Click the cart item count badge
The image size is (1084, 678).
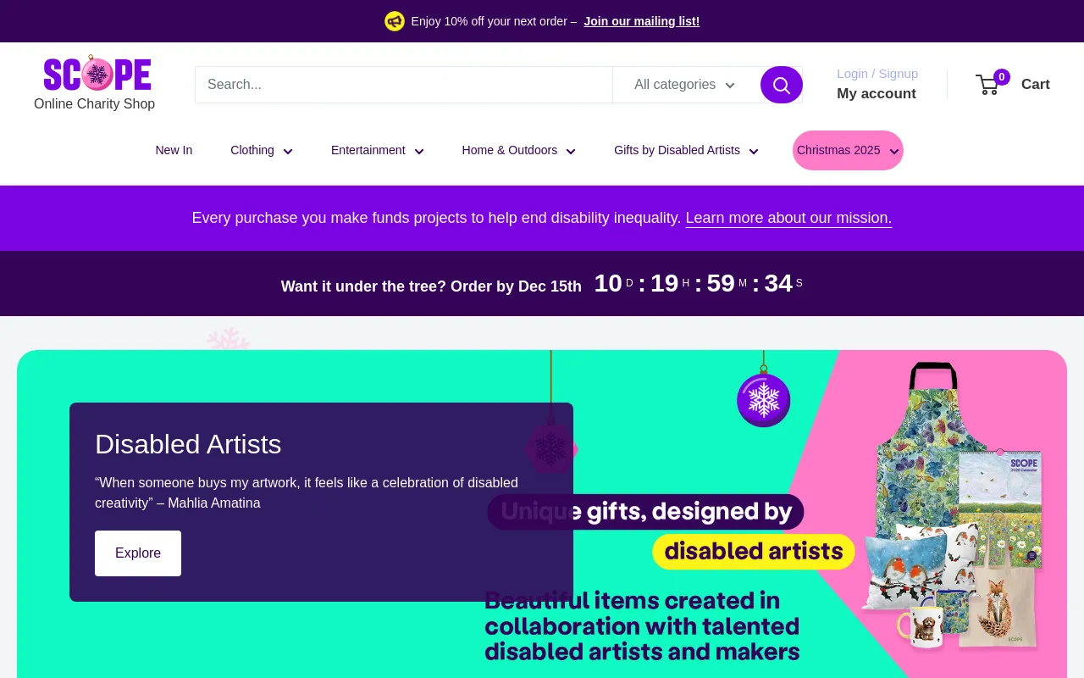pyautogui.click(x=1001, y=76)
